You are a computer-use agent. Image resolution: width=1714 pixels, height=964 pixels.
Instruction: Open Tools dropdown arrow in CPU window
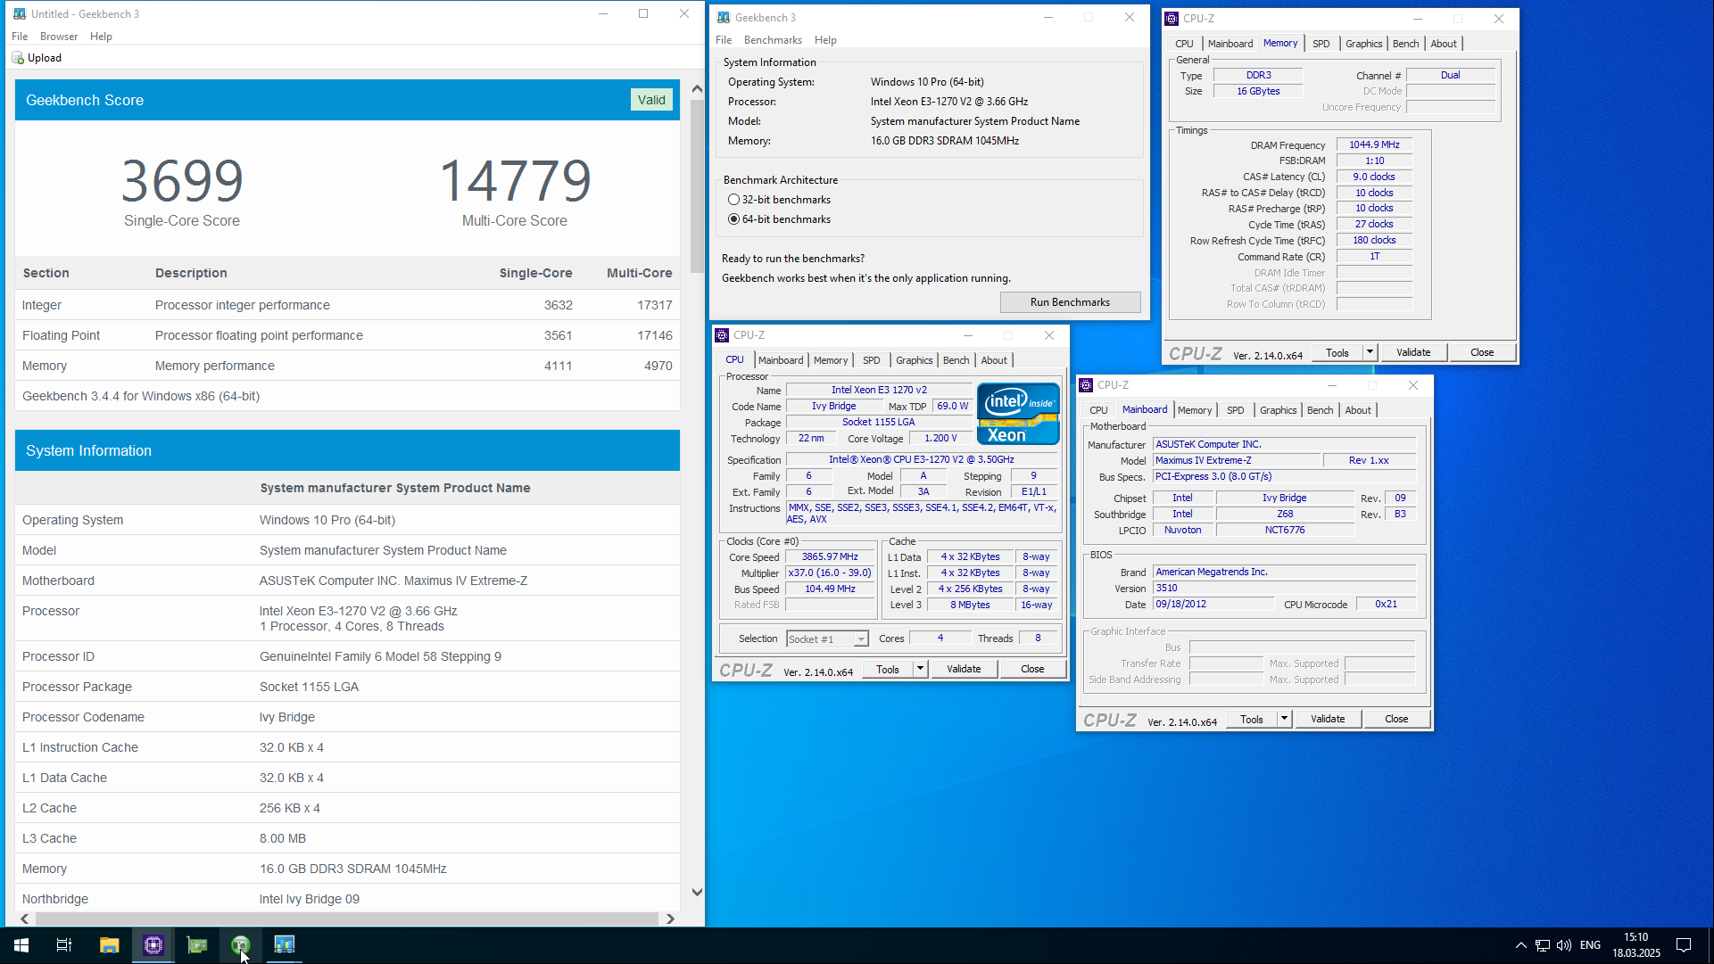(x=920, y=669)
